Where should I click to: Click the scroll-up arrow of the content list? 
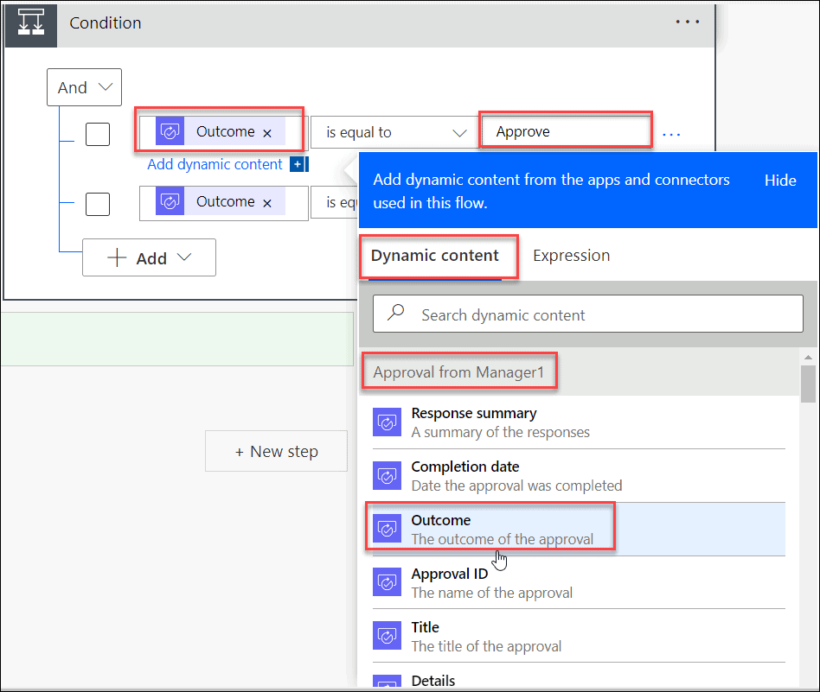tap(809, 358)
